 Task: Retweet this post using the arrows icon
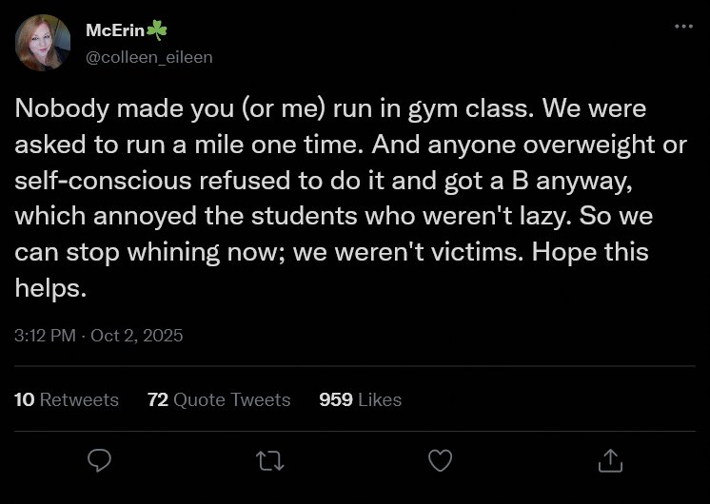click(x=270, y=461)
